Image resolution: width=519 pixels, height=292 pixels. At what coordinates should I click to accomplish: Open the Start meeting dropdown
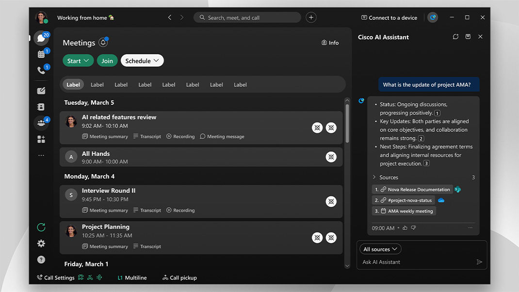coord(78,61)
